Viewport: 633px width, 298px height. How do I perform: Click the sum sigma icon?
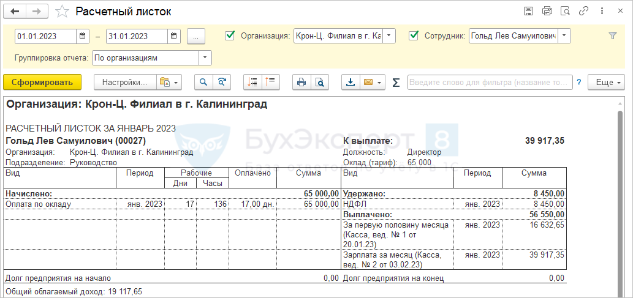396,82
